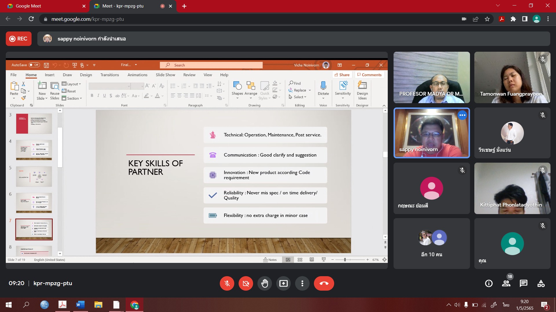Viewport: 556px width, 312px height.
Task: Open activities panel icon
Action: 541,283
